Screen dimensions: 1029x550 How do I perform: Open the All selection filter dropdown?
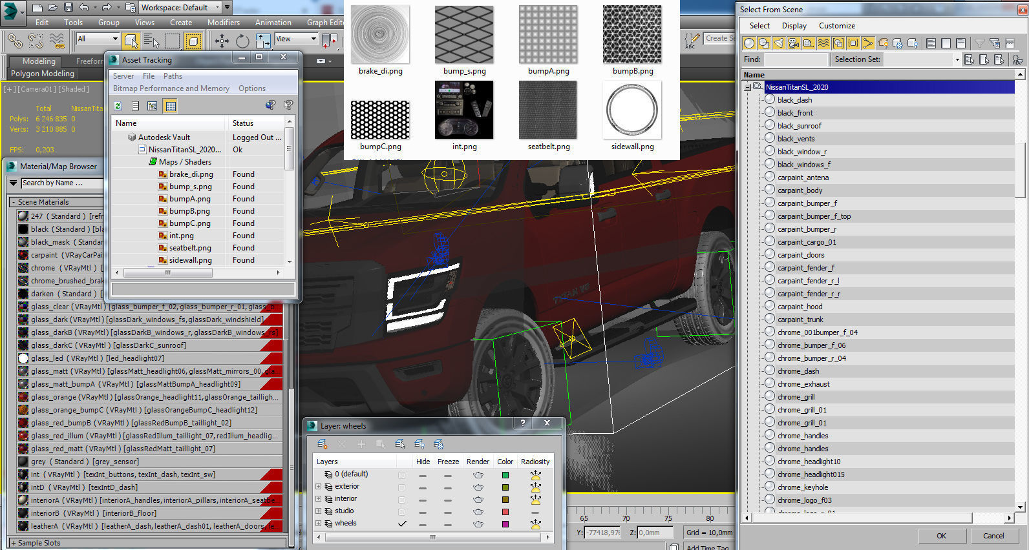[x=98, y=39]
